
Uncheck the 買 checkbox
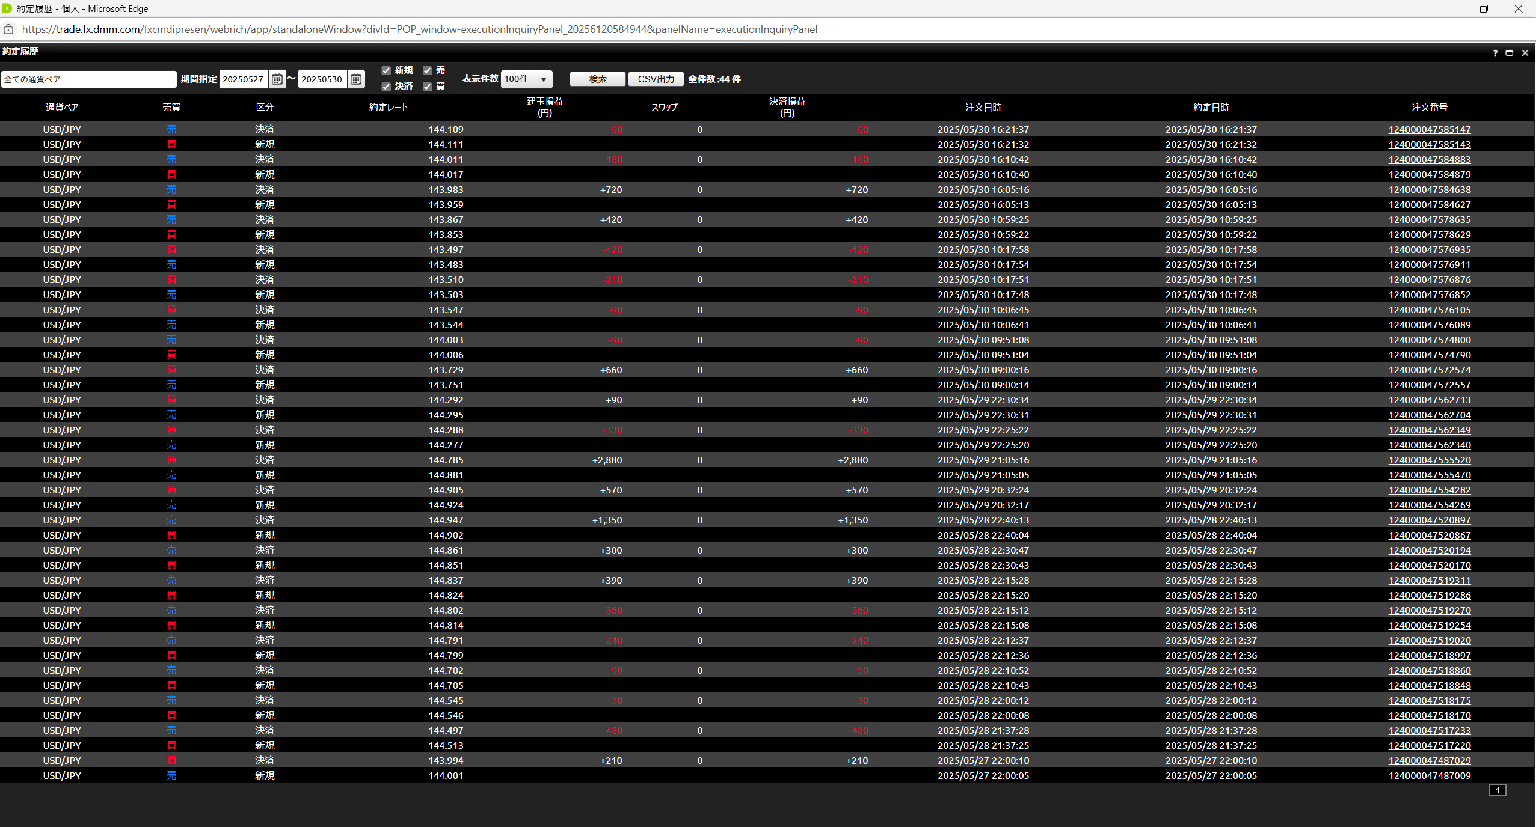(427, 87)
